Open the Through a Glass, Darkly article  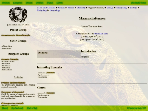(12, 103)
